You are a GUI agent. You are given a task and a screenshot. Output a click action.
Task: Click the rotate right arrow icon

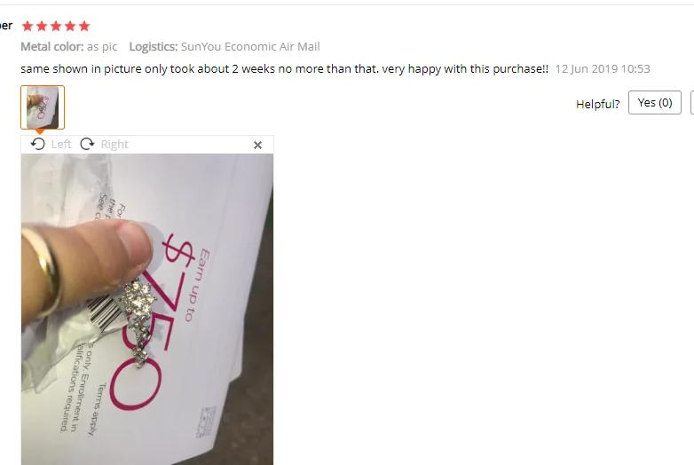(87, 144)
